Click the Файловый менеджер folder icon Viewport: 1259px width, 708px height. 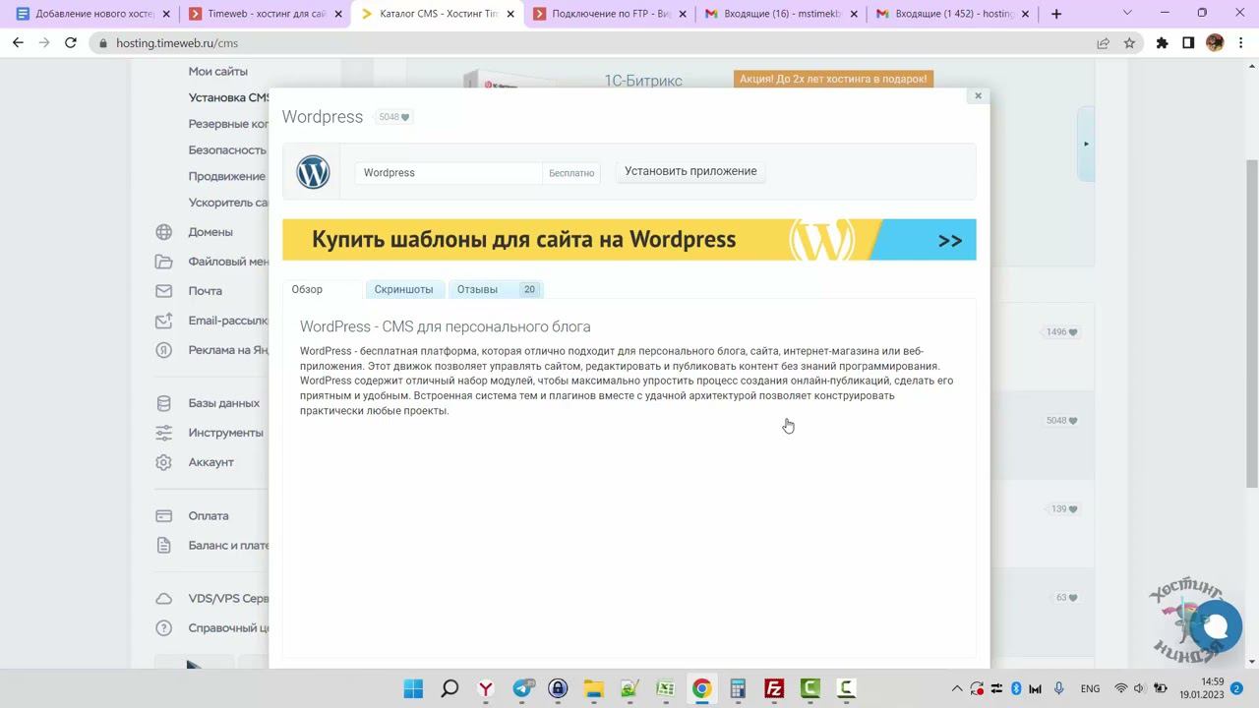[x=164, y=262]
